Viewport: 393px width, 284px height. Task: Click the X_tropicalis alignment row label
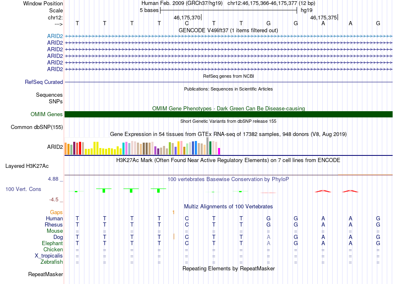(x=49, y=256)
